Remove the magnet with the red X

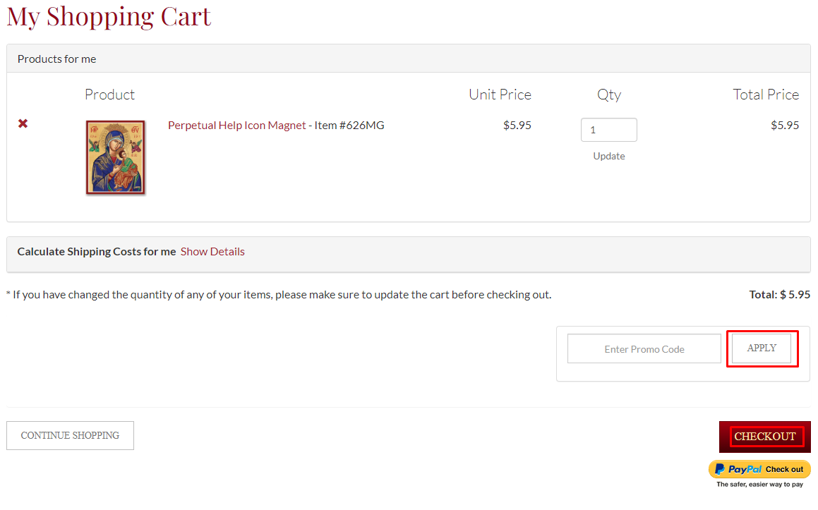click(x=23, y=123)
